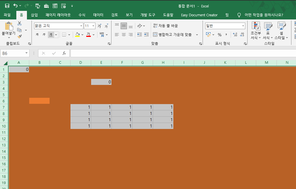Open 표 서식 format as table
This screenshot has height=189, width=296.
[268, 31]
